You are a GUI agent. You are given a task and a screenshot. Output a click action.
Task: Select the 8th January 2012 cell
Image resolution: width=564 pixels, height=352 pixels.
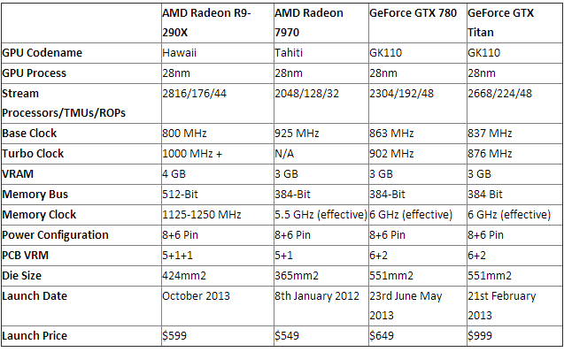tap(321, 306)
